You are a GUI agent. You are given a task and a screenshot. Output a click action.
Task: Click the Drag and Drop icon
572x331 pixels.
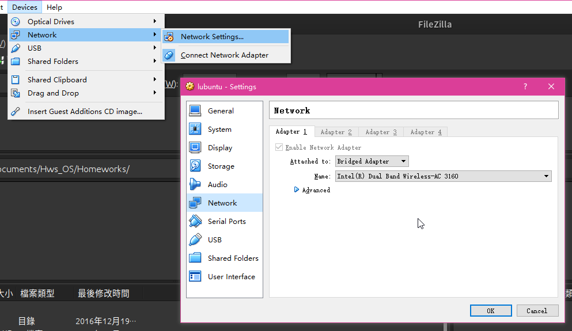pyautogui.click(x=16, y=93)
